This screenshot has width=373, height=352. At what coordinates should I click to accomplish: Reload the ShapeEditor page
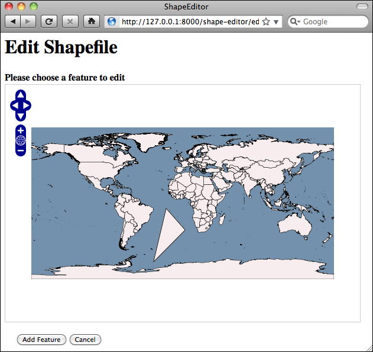[x=49, y=22]
